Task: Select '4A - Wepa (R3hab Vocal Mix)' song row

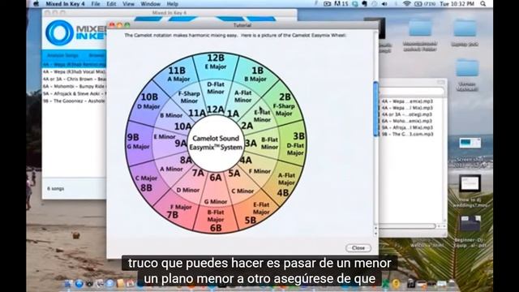Action: pos(74,71)
